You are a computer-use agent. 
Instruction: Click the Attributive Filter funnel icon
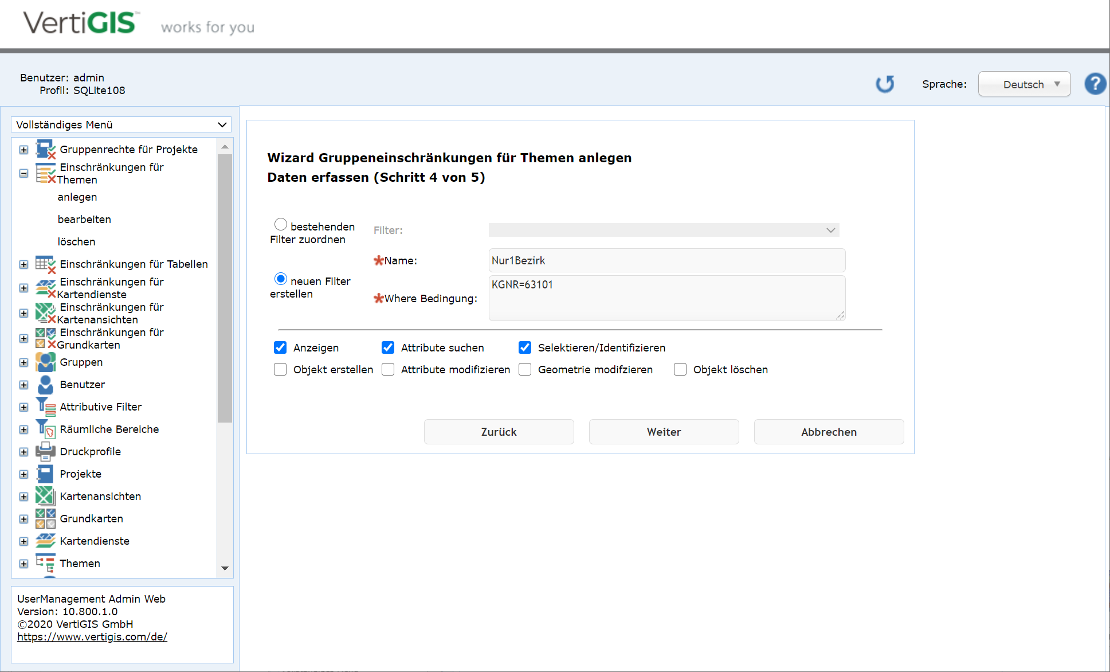point(45,407)
